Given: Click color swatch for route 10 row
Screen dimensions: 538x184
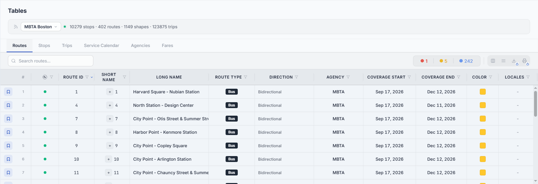Looking at the screenshot, I should pyautogui.click(x=483, y=159).
